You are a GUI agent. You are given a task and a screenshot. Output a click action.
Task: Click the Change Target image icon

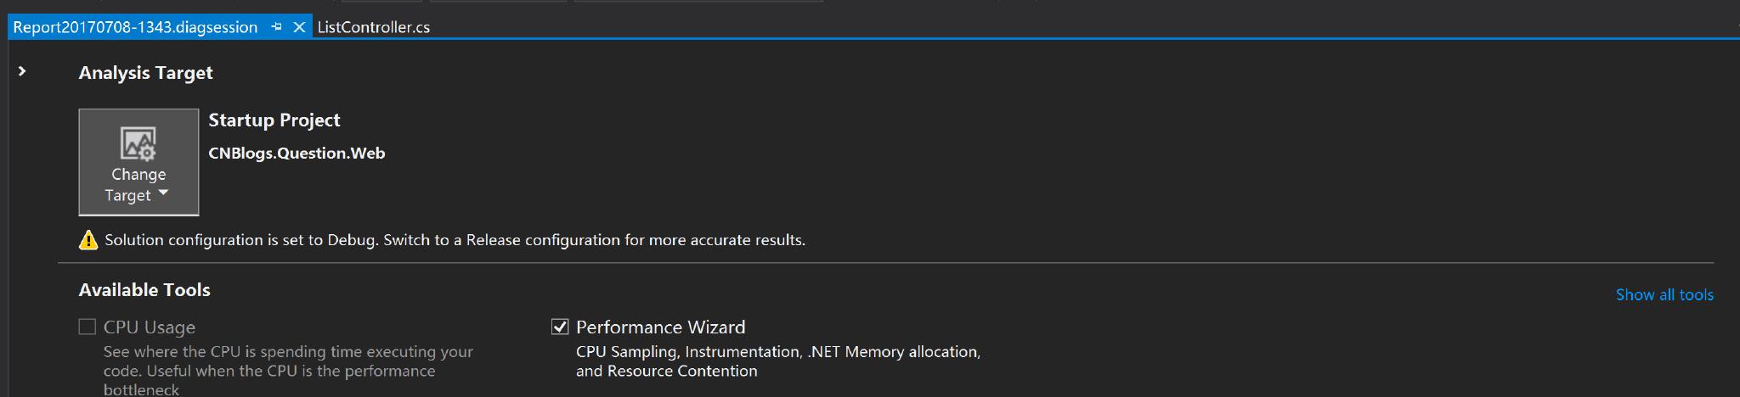pos(138,143)
